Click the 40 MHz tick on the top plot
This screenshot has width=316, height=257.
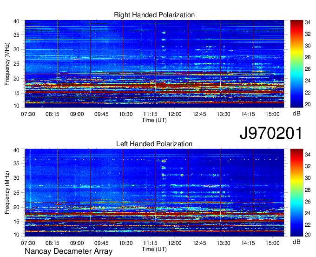pos(17,21)
